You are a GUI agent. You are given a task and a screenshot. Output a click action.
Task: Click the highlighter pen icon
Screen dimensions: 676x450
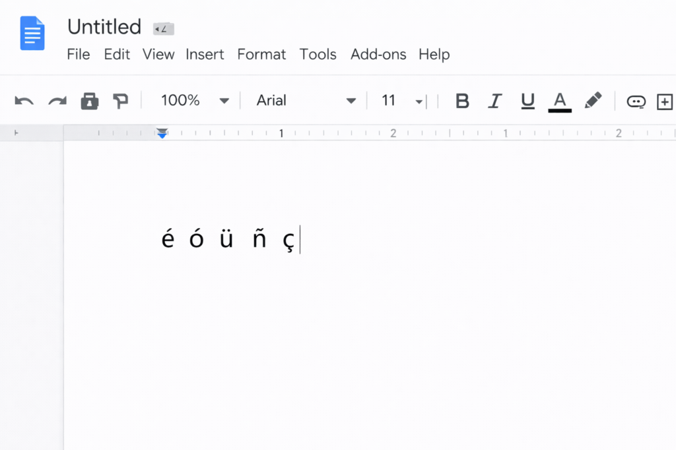coord(593,100)
